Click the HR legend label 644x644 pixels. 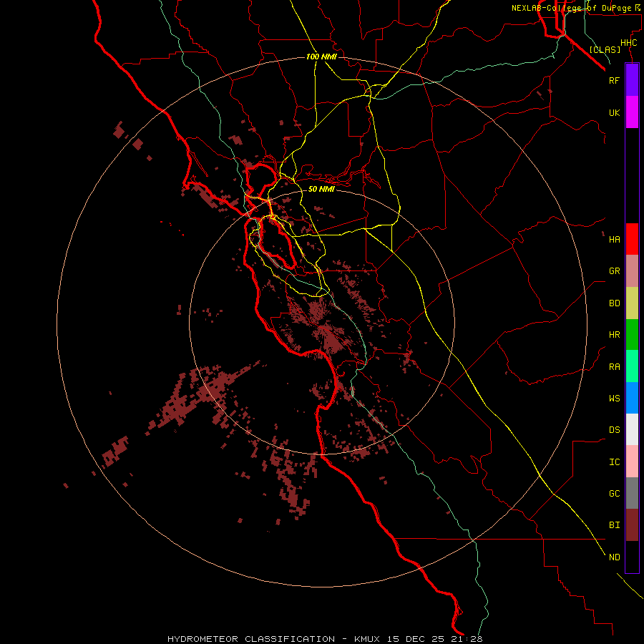coord(614,335)
